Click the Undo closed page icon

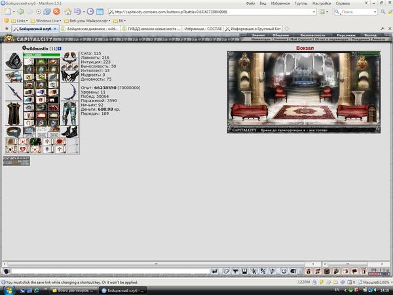77,12
